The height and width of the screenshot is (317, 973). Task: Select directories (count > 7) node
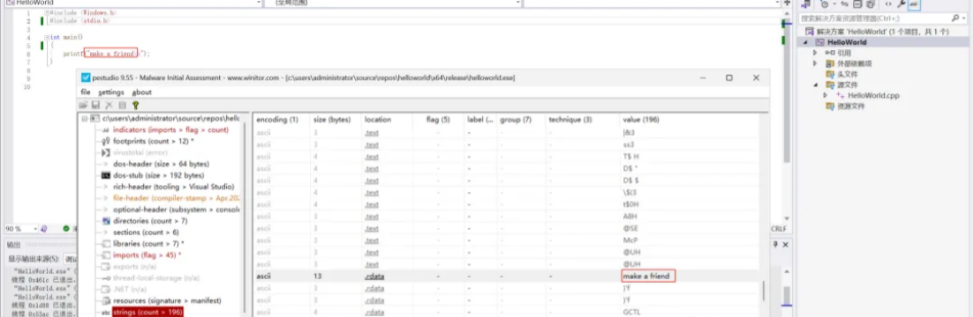tap(150, 220)
